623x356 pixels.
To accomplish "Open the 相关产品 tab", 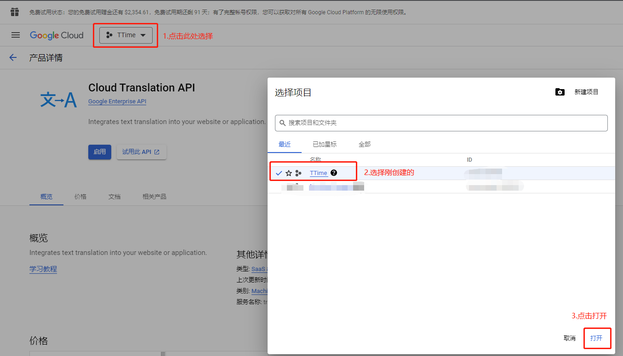I will [154, 197].
